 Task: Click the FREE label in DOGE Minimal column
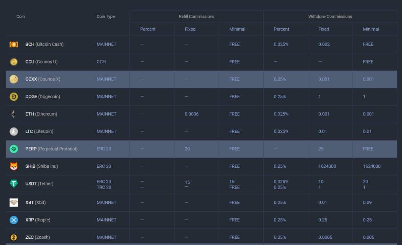coord(234,96)
